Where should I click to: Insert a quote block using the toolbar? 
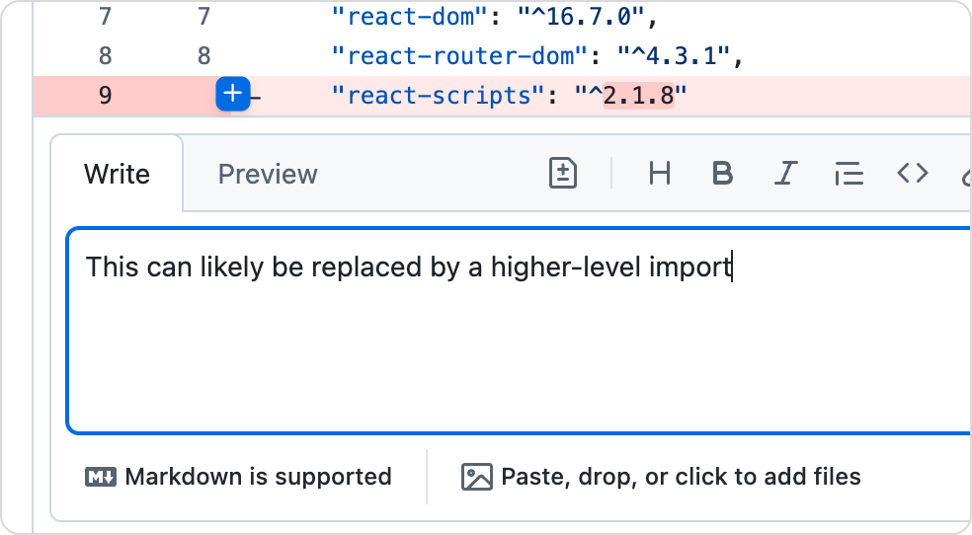point(849,174)
